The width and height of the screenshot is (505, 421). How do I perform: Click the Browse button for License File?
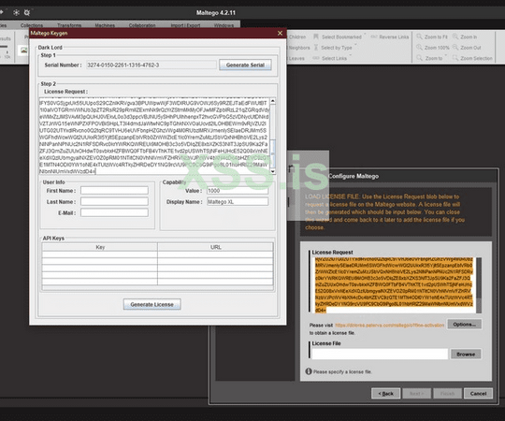coord(466,354)
